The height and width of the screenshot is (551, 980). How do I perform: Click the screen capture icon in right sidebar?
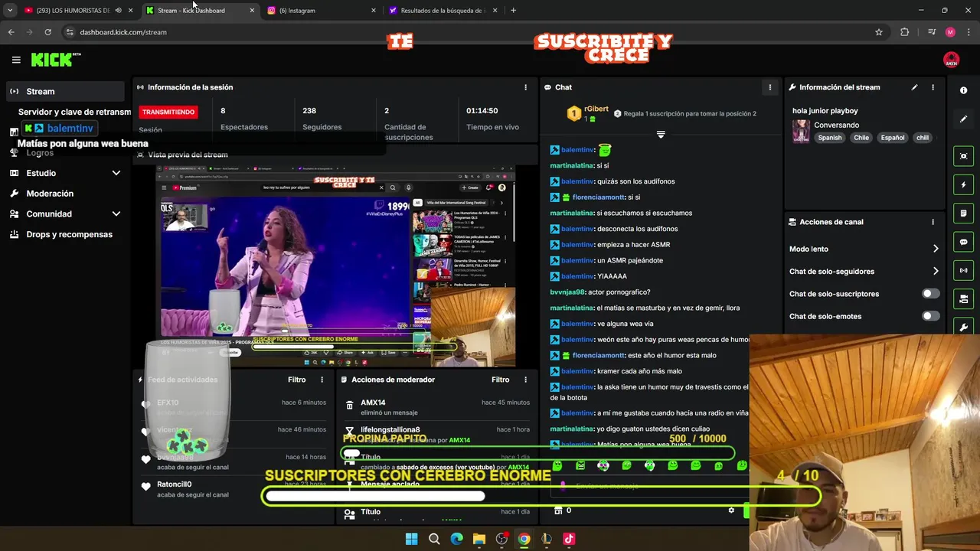[x=963, y=156]
